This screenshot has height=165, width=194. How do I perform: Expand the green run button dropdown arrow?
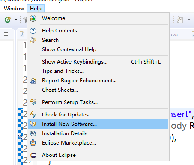(15, 20)
